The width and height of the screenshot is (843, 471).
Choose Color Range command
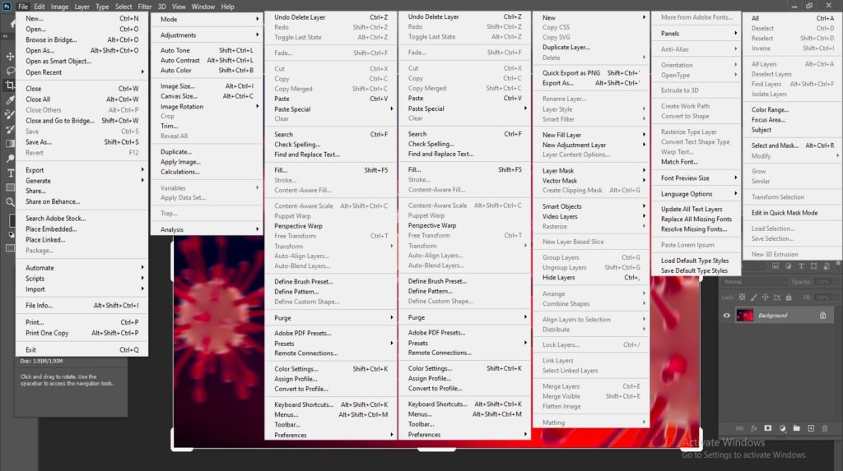pyautogui.click(x=793, y=109)
